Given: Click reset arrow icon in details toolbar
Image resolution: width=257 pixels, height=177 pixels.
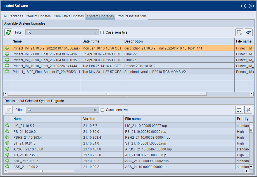Looking at the screenshot, I should point(248,110).
